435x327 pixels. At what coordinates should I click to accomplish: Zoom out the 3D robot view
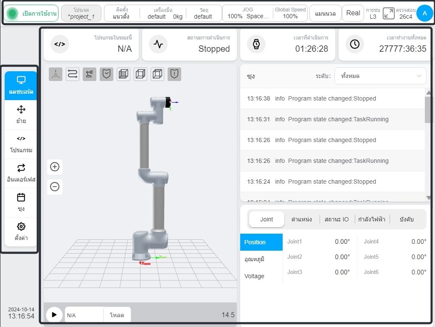click(55, 187)
